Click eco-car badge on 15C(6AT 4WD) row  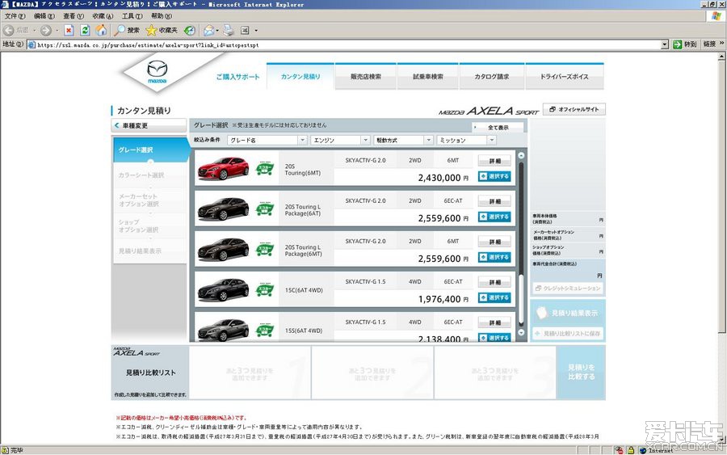click(x=264, y=290)
